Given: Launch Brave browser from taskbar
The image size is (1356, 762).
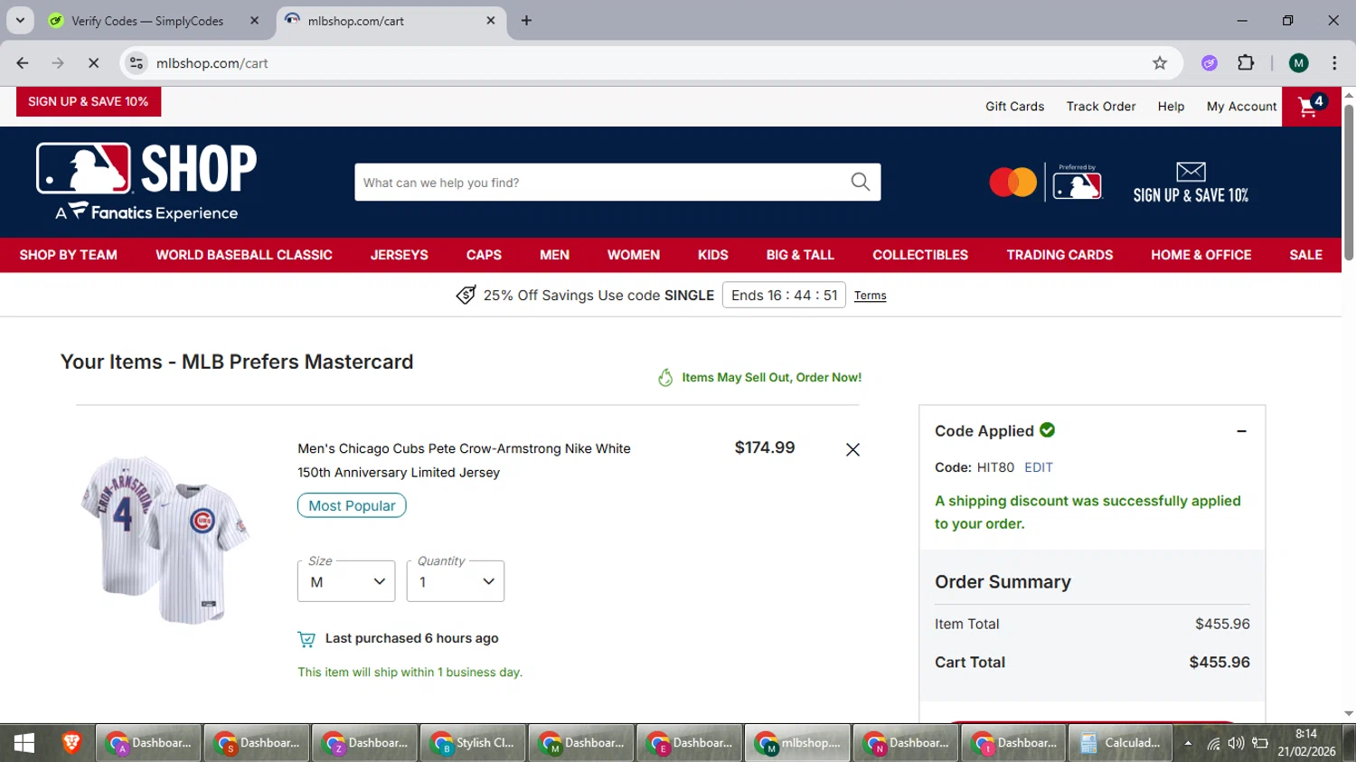Looking at the screenshot, I should (71, 743).
